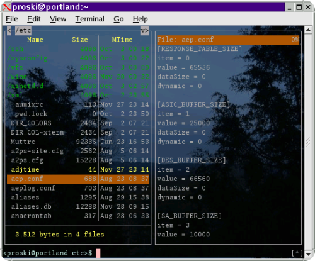Select the anacrontab file
Viewport: 315px width, 261px height.
point(78,216)
